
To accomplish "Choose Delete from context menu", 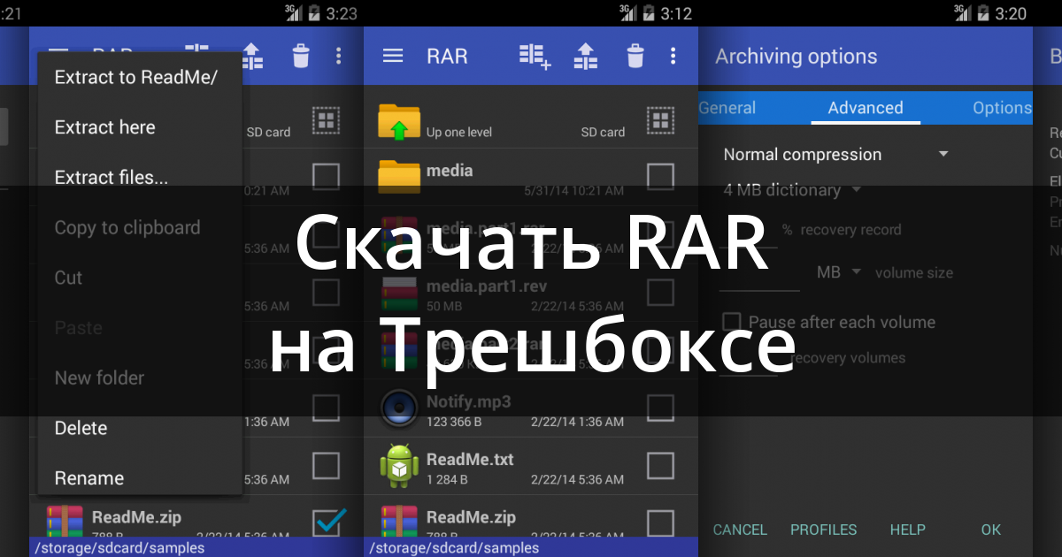I will click(81, 428).
